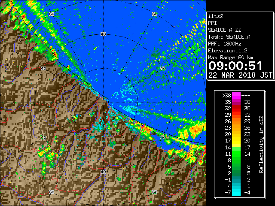The height and width of the screenshot is (206, 275).
Task: Click the 'PRF: 1800Hz' text
Action: (225, 44)
